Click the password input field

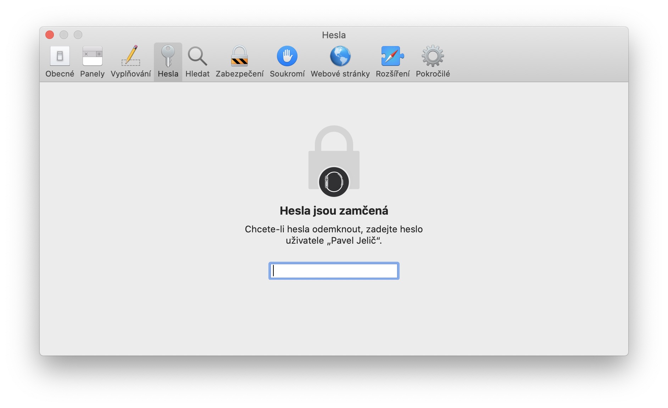(x=334, y=271)
